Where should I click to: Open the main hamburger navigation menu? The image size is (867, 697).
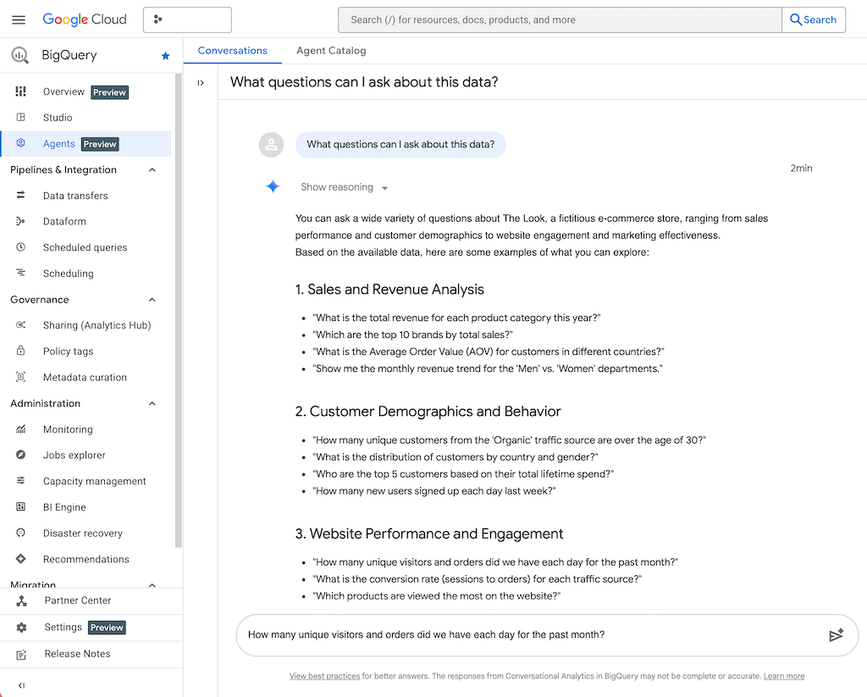click(x=19, y=19)
